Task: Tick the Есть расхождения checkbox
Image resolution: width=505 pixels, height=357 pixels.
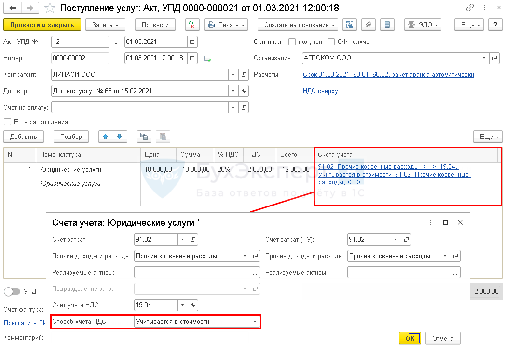Action: coord(7,122)
